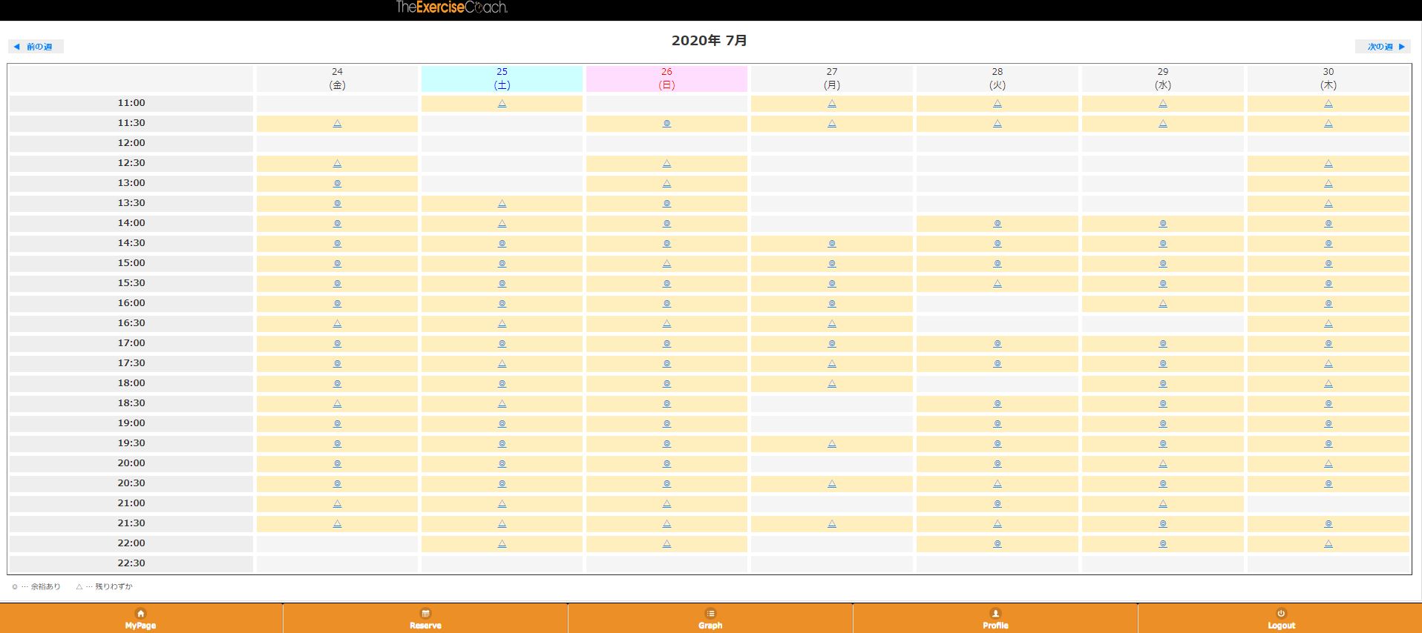Log out using the Logout tab
Image resolution: width=1422 pixels, height=633 pixels.
[1280, 619]
